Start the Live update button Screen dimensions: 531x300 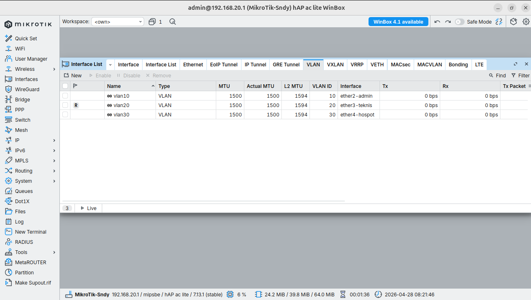tap(88, 208)
